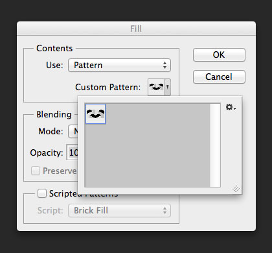272x253 pixels.
Task: Cancel the Fill dialog
Action: pos(219,77)
